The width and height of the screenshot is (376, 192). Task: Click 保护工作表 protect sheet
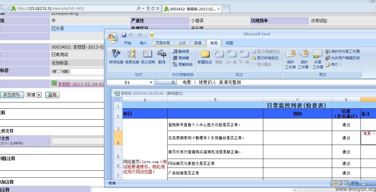click(x=290, y=59)
